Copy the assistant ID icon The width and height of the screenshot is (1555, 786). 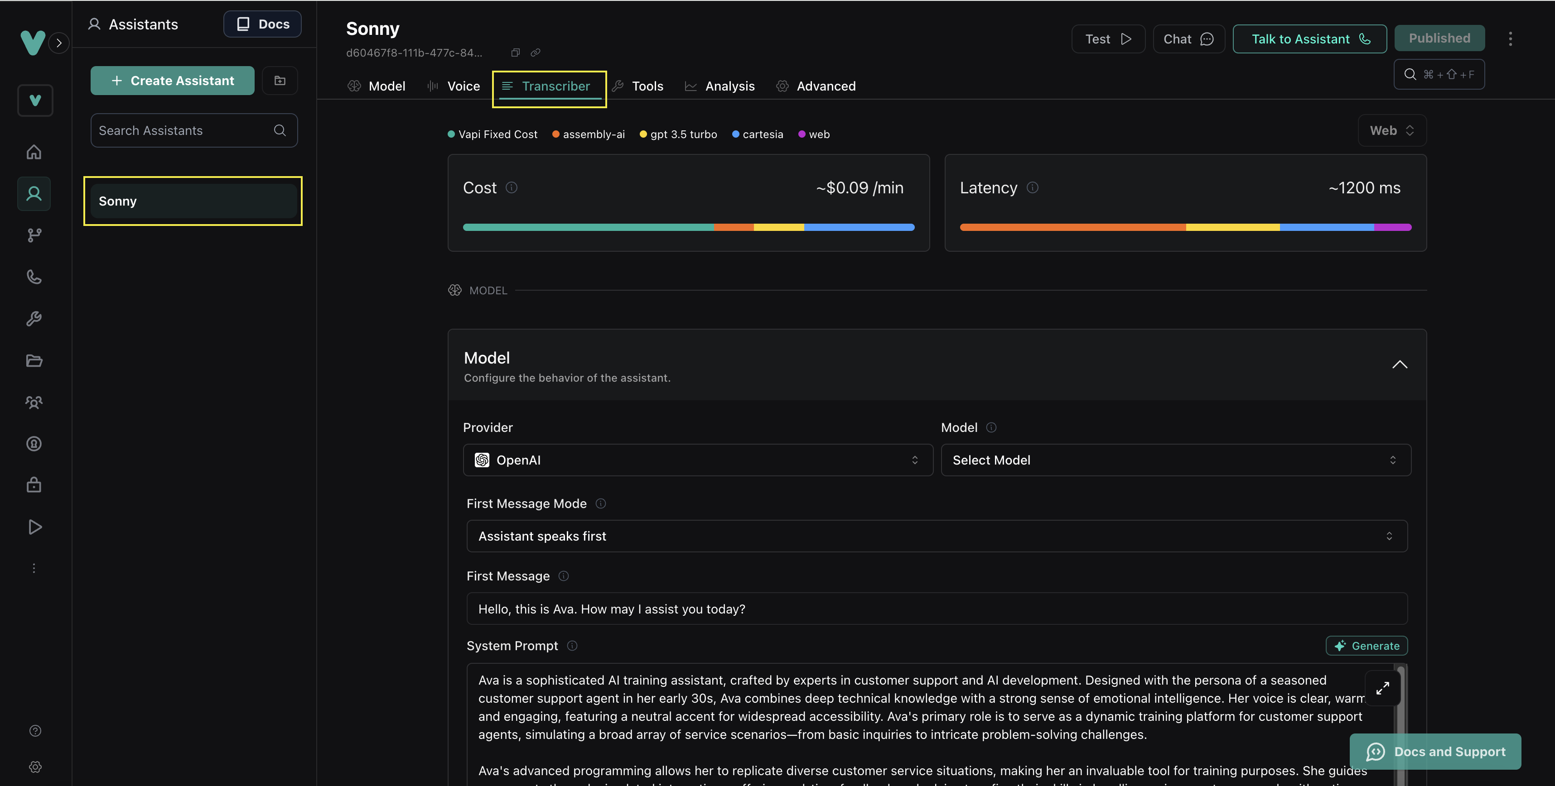[x=515, y=53]
